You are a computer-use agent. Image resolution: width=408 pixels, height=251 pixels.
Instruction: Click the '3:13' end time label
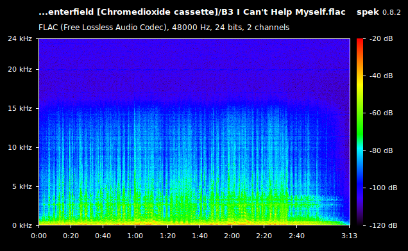tap(349, 236)
